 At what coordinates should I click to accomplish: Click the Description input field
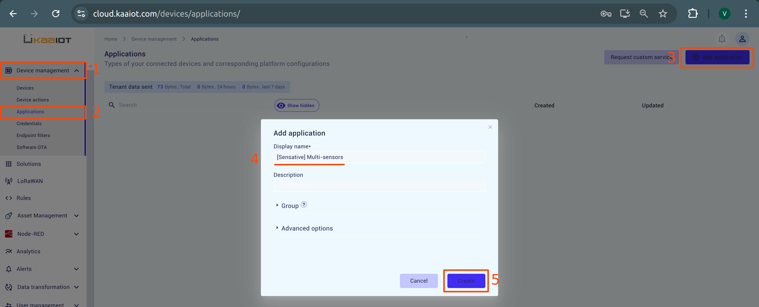pyautogui.click(x=379, y=186)
